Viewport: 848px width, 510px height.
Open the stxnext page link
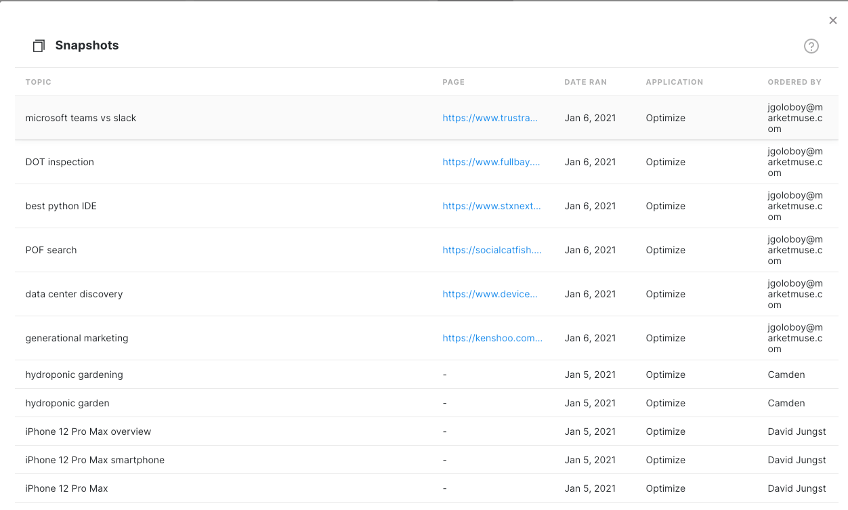click(x=492, y=206)
